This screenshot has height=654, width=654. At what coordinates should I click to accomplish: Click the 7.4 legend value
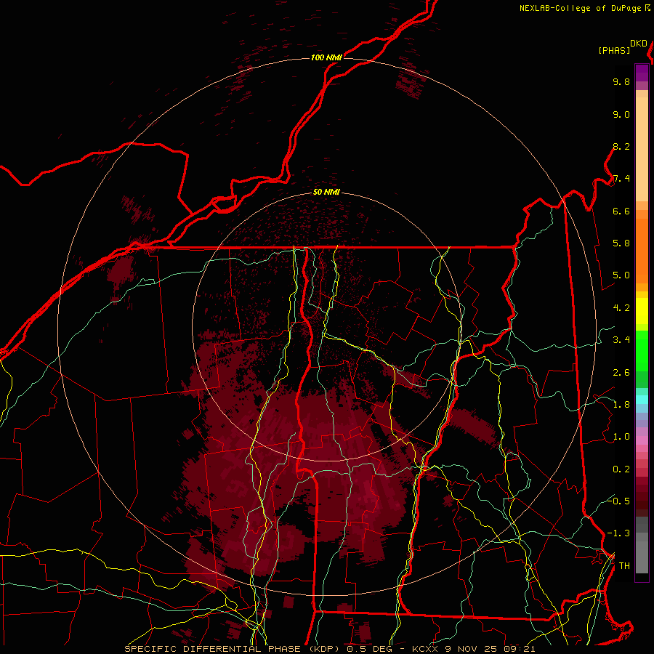coord(621,179)
